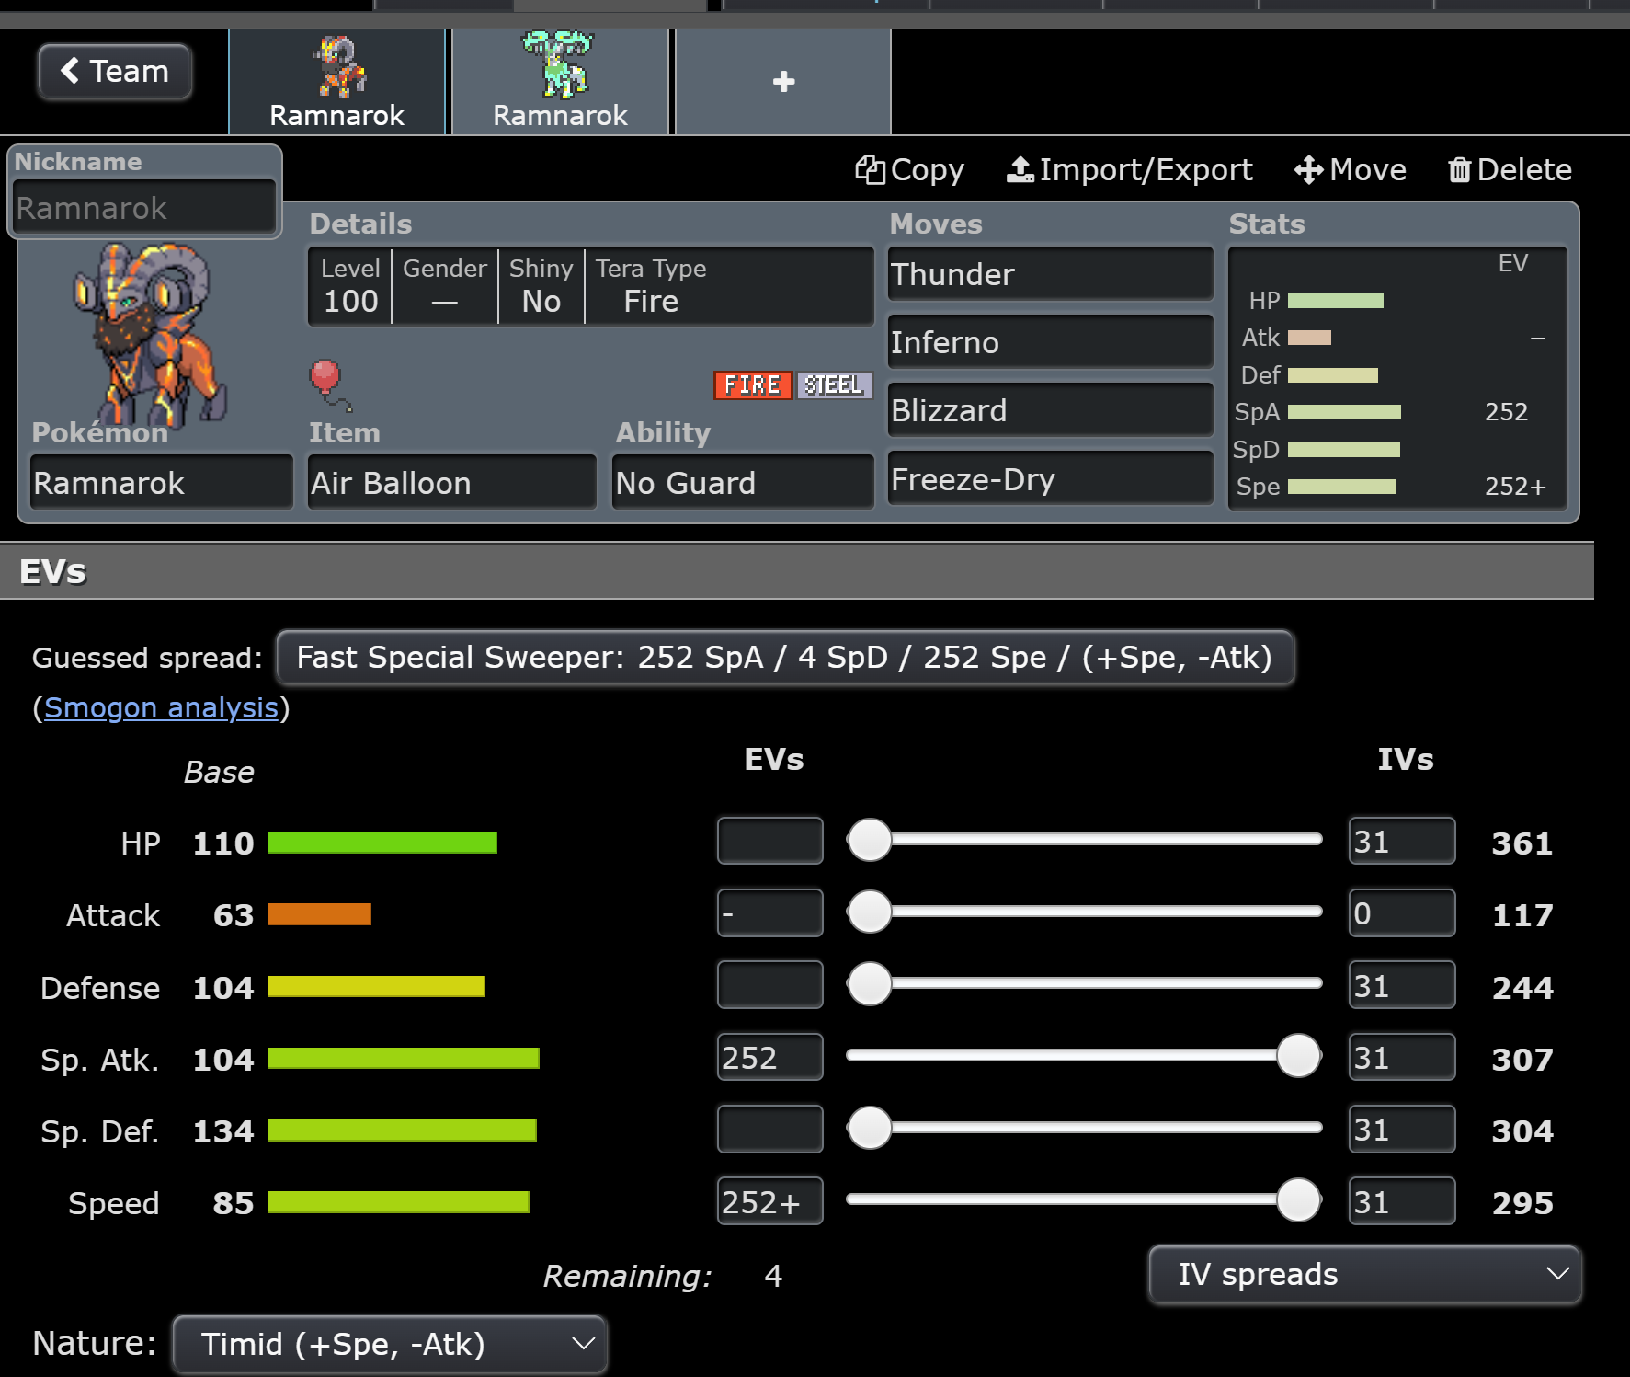Select the Freeze-Dry move slot
The width and height of the screenshot is (1630, 1377).
[1051, 478]
